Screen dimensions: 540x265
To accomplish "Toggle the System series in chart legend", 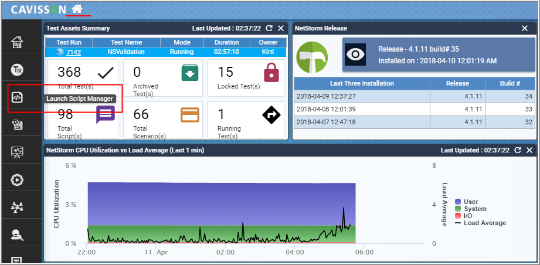I will click(x=471, y=209).
